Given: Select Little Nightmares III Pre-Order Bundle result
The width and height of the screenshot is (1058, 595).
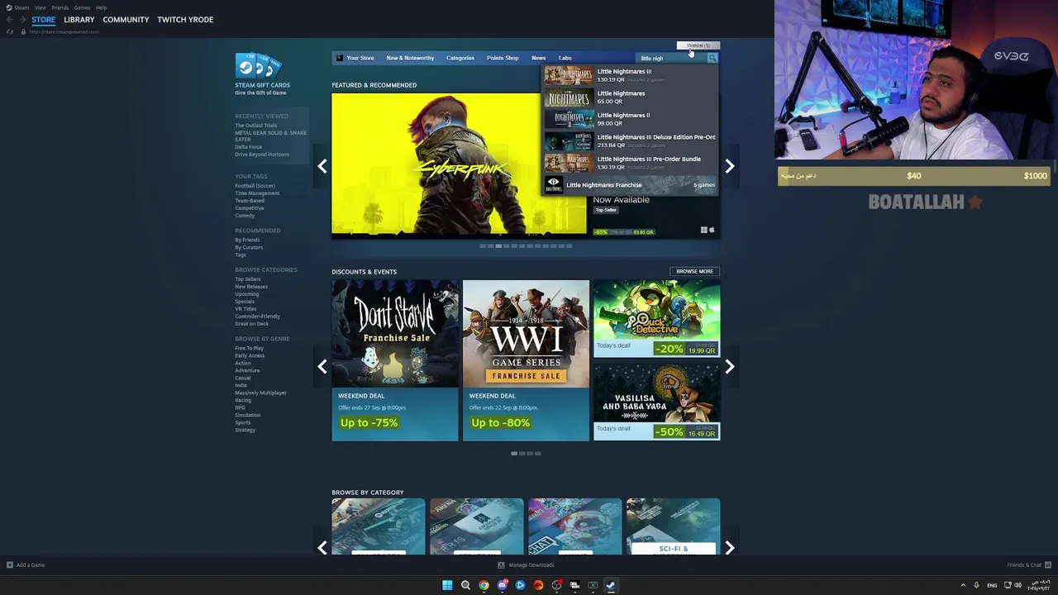Looking at the screenshot, I should tap(631, 163).
